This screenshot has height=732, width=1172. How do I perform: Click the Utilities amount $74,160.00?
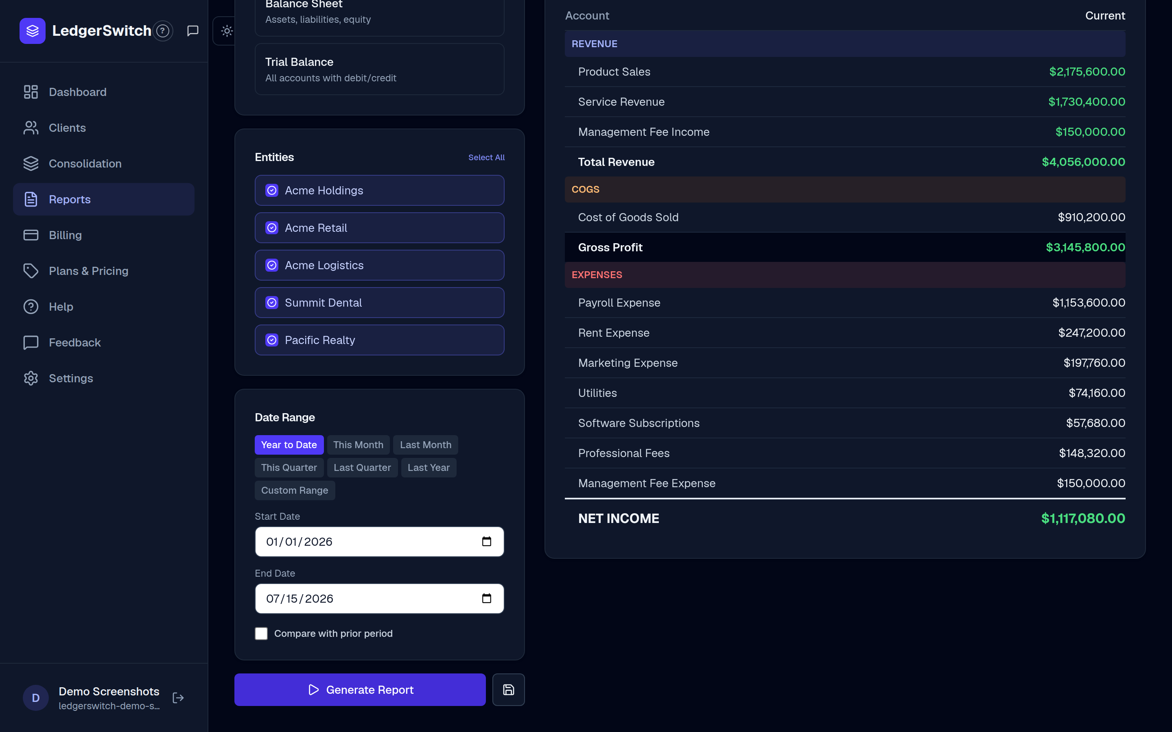click(1097, 393)
